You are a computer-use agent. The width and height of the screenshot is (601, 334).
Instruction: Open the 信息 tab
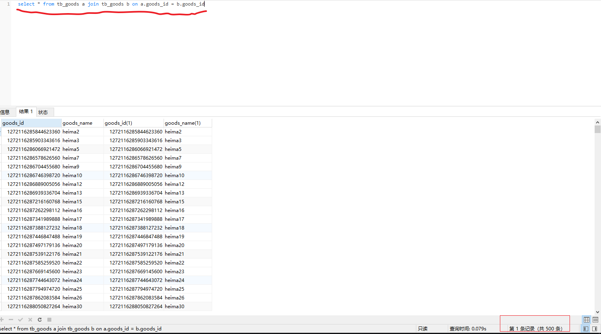5,112
